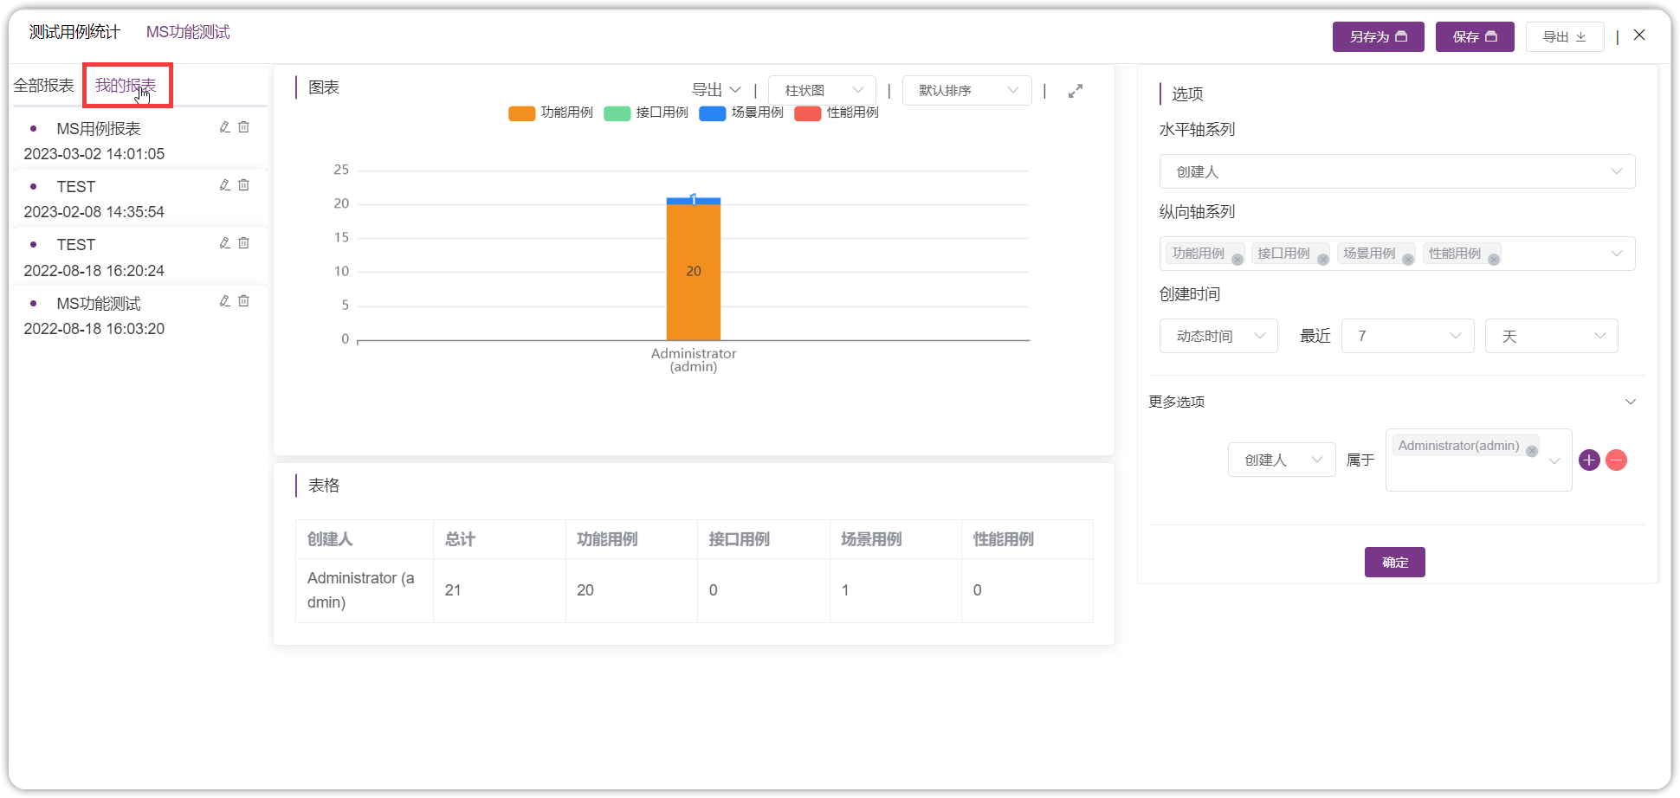The height and width of the screenshot is (798, 1680).
Task: Collapse 更多选项 section
Action: click(1631, 402)
